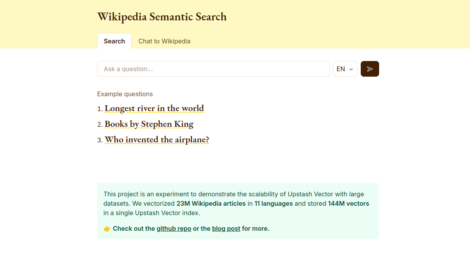Select example 'Books by Stephen King'
The height and width of the screenshot is (264, 470).
click(149, 124)
